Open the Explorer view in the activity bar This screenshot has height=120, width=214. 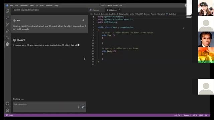[x=7, y=11]
